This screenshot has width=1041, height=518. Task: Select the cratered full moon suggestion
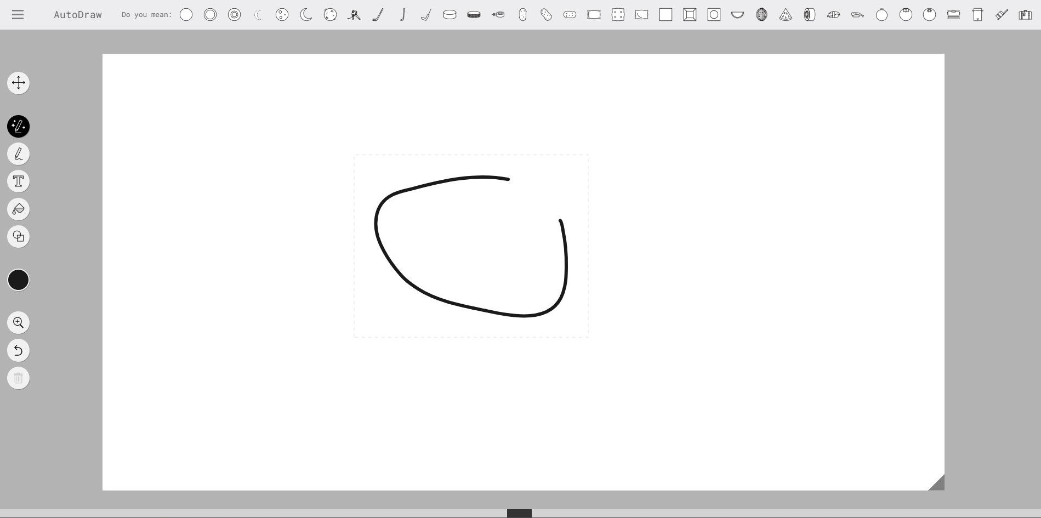coord(330,15)
